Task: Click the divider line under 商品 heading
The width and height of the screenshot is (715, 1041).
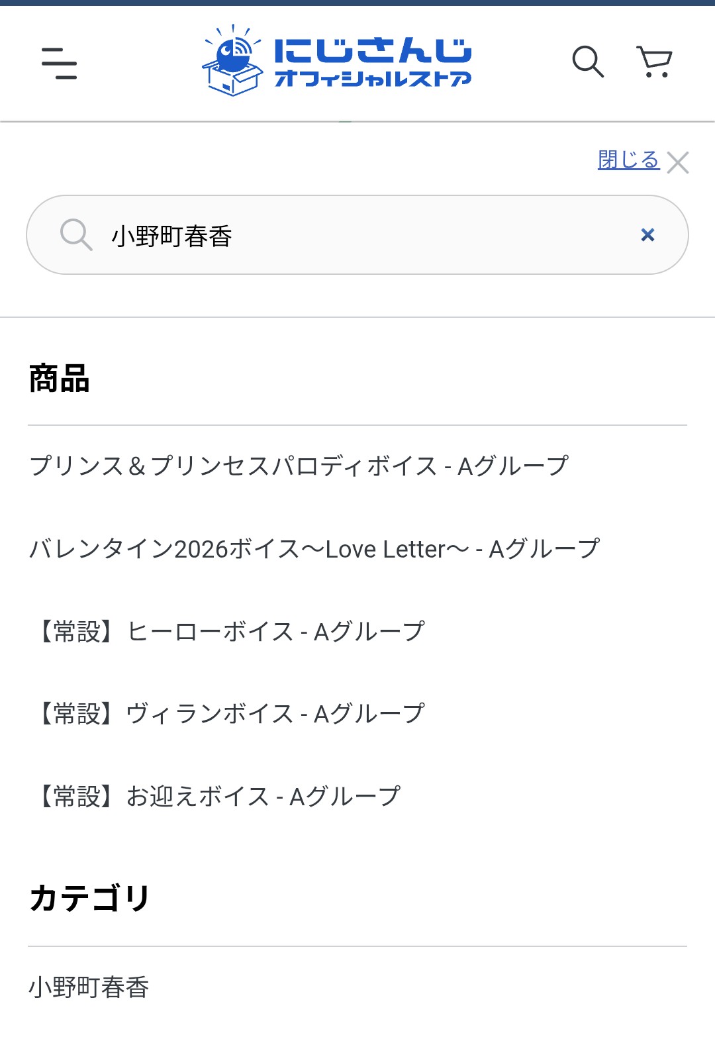Action: point(358,425)
